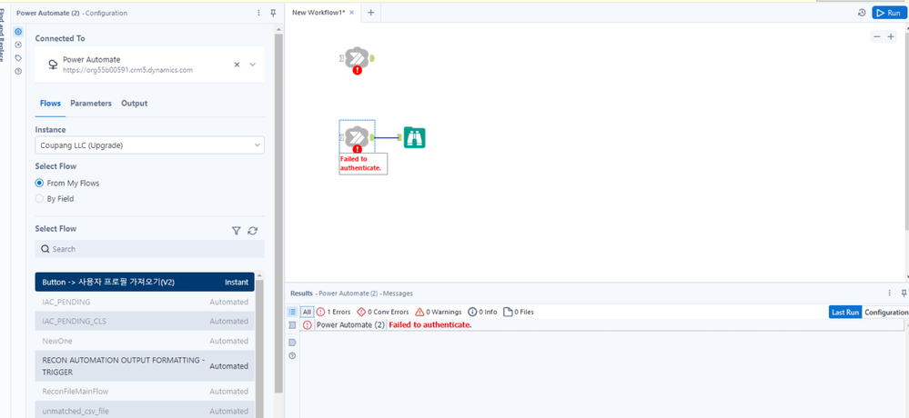Image resolution: width=909 pixels, height=418 pixels.
Task: Expand the Power Automate connection chevron
Action: (252, 65)
